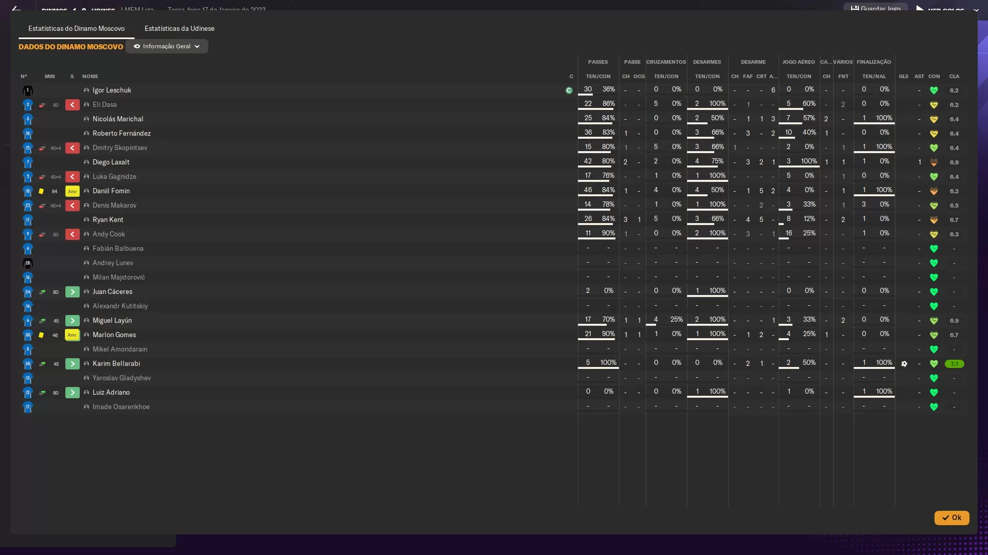Viewport: 988px width, 555px height.
Task: Sort by PASSES TEN/CON column header
Action: coord(598,77)
